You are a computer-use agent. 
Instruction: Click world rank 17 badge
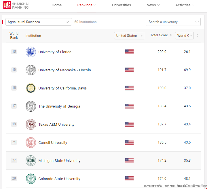tap(14, 106)
